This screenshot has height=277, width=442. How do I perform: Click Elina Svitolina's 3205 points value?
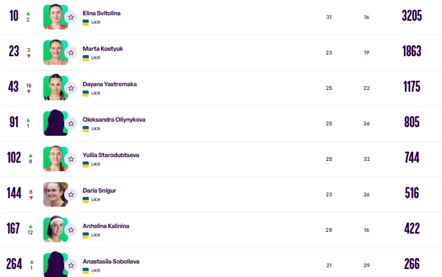[412, 16]
